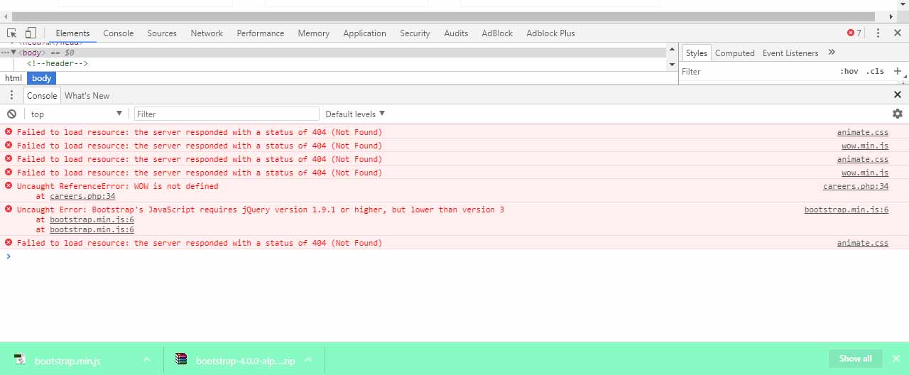Open the AdBlock tab
The width and height of the screenshot is (909, 375).
[497, 33]
